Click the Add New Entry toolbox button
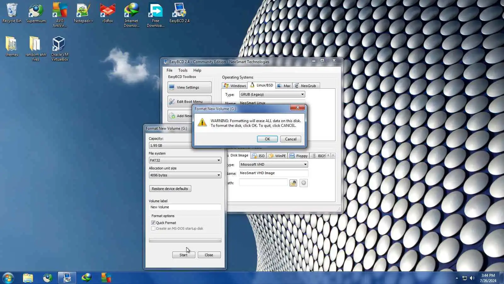The width and height of the screenshot is (504, 284). 180,116
